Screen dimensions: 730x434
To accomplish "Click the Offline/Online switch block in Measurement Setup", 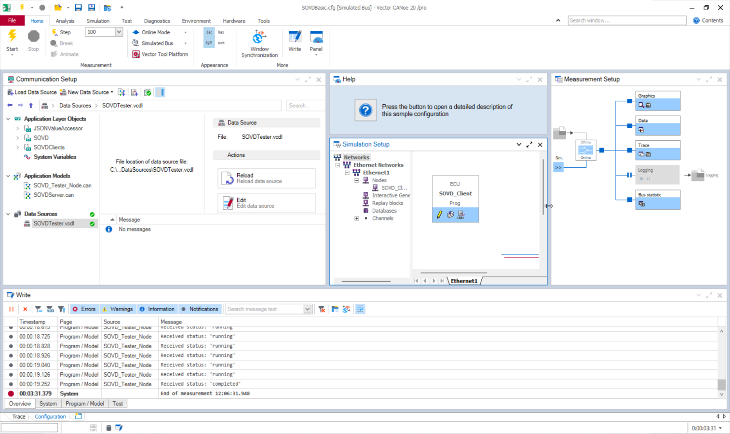I will pos(586,150).
